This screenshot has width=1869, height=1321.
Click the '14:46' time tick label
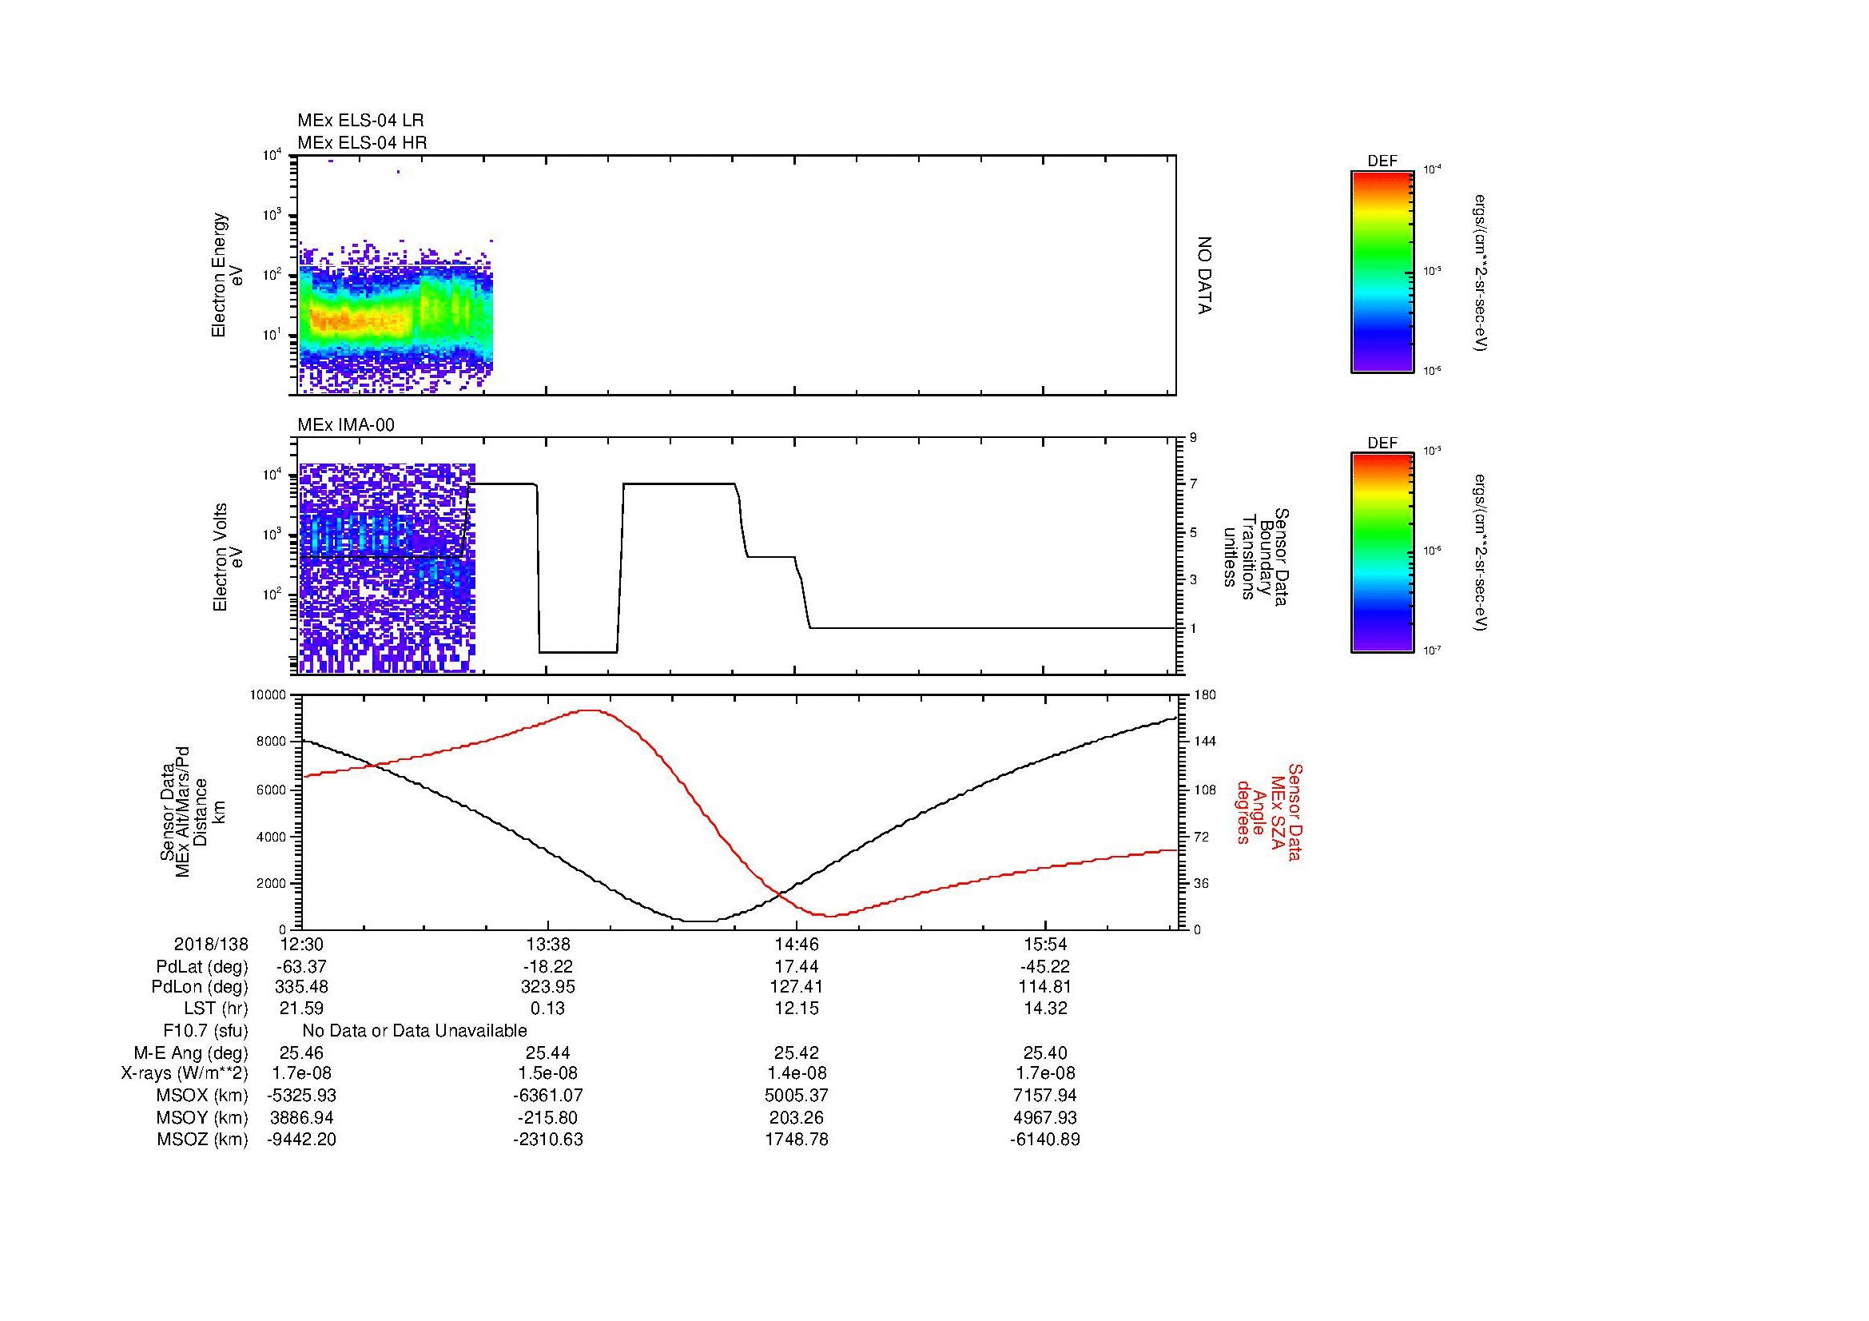click(797, 944)
